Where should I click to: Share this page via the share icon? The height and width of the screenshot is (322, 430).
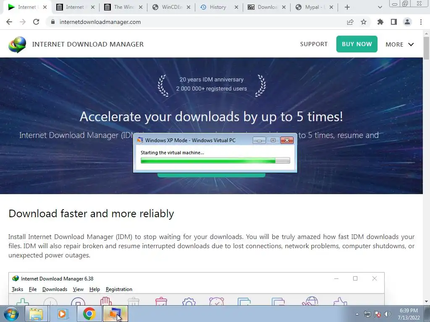pos(350,22)
